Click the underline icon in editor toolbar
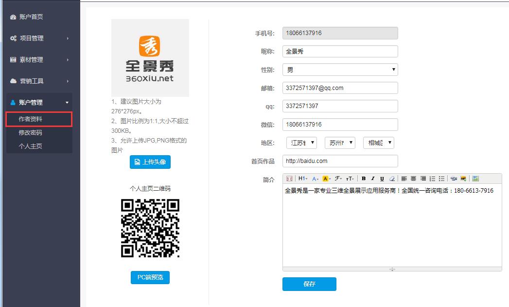This screenshot has width=509, height=307. pyautogui.click(x=382, y=179)
